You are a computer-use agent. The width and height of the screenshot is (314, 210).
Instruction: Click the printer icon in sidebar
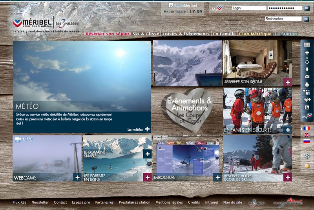(307, 85)
